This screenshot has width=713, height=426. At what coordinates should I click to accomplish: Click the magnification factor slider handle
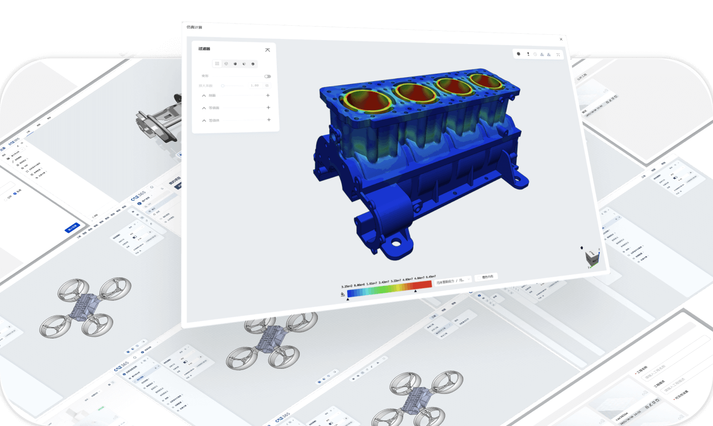223,86
